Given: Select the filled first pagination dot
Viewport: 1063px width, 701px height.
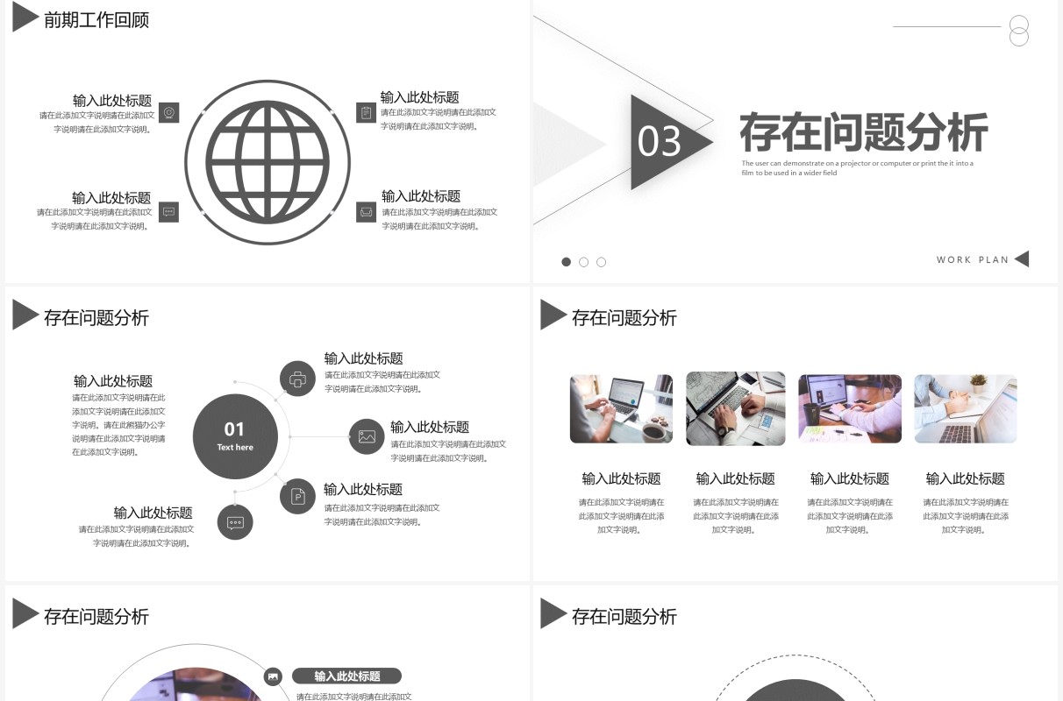Looking at the screenshot, I should pyautogui.click(x=566, y=262).
